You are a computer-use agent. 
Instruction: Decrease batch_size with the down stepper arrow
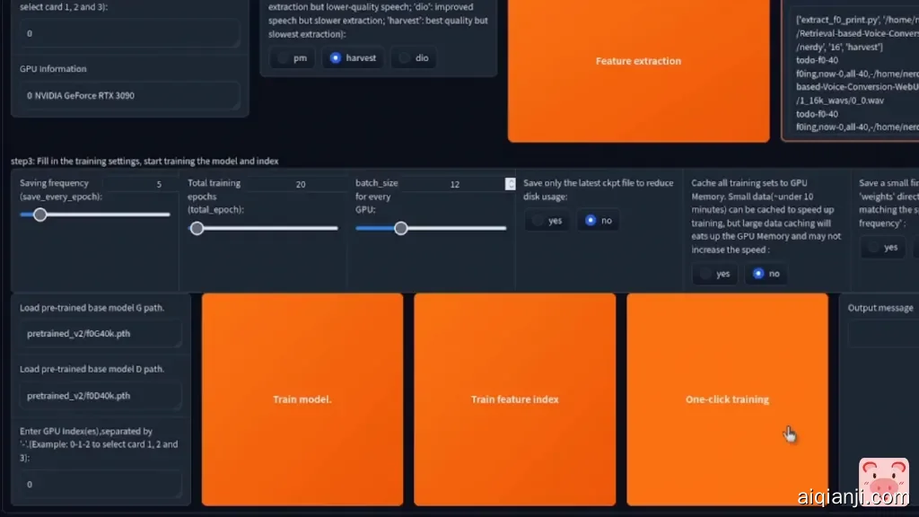(510, 187)
